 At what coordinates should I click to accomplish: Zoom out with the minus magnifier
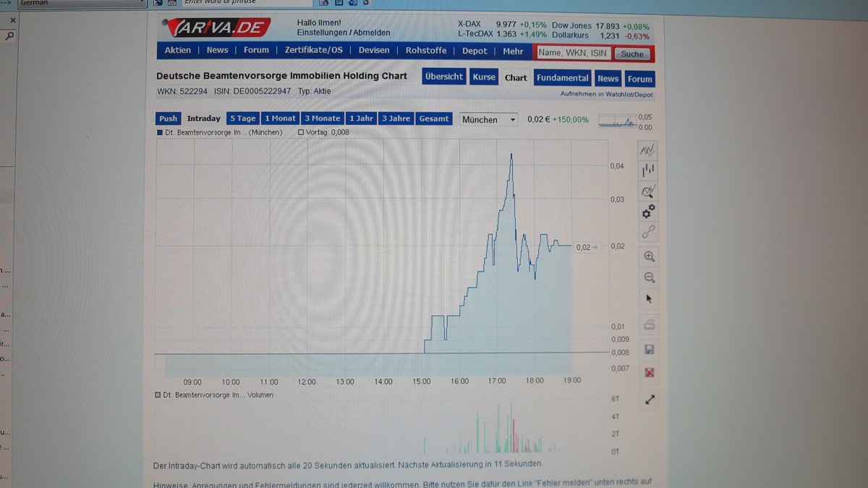[x=649, y=277]
